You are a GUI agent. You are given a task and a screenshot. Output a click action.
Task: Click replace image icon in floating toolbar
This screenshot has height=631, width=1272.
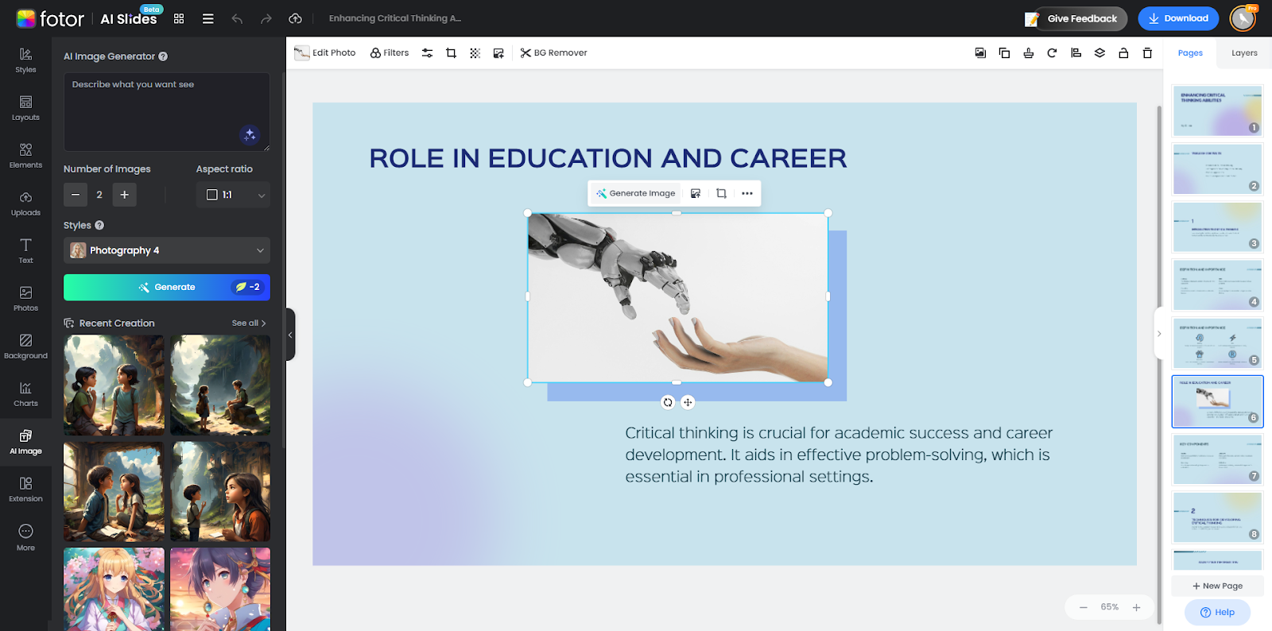696,193
